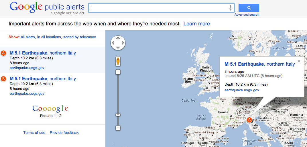Viewport: 307px width, 147px height.
Task: Close the earthquake info popup
Action: tap(299, 61)
